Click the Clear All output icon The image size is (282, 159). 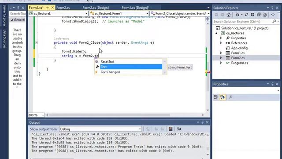pos(171,129)
